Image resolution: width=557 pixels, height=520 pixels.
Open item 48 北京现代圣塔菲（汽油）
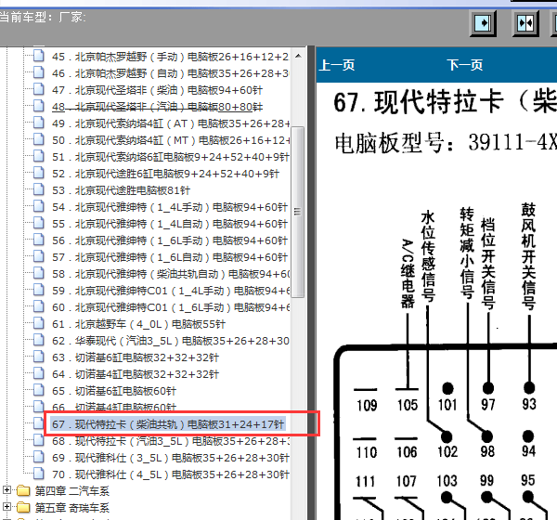coord(157,107)
